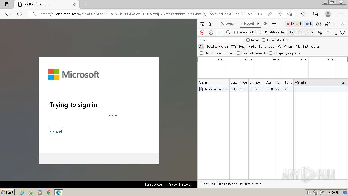The height and width of the screenshot is (196, 348).
Task: Click the lock site information icon
Action: pos(34,14)
